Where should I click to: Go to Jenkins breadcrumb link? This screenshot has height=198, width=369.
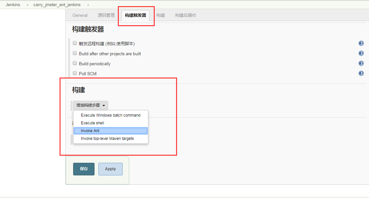pyautogui.click(x=13, y=5)
